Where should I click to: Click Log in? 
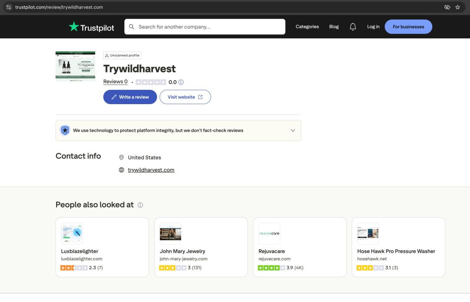373,27
